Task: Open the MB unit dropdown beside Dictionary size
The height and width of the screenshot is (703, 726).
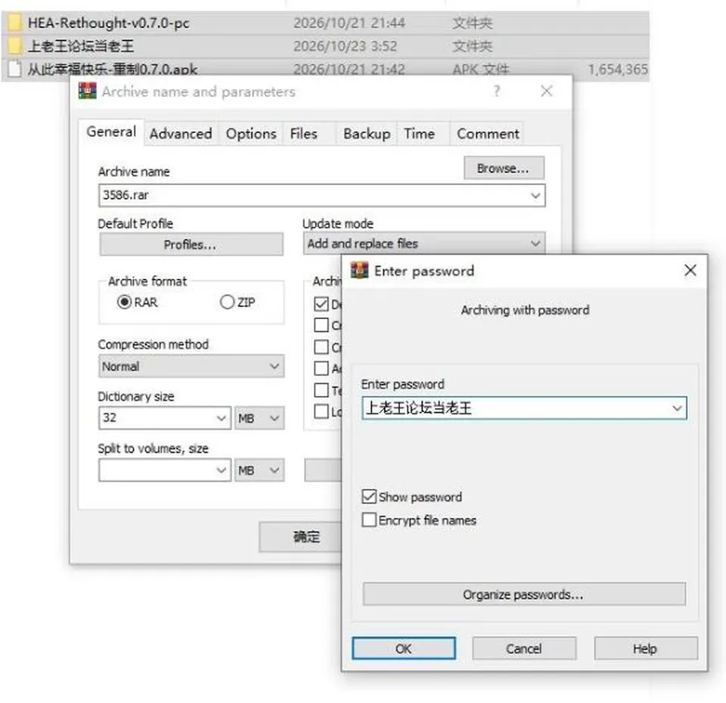Action: [259, 418]
